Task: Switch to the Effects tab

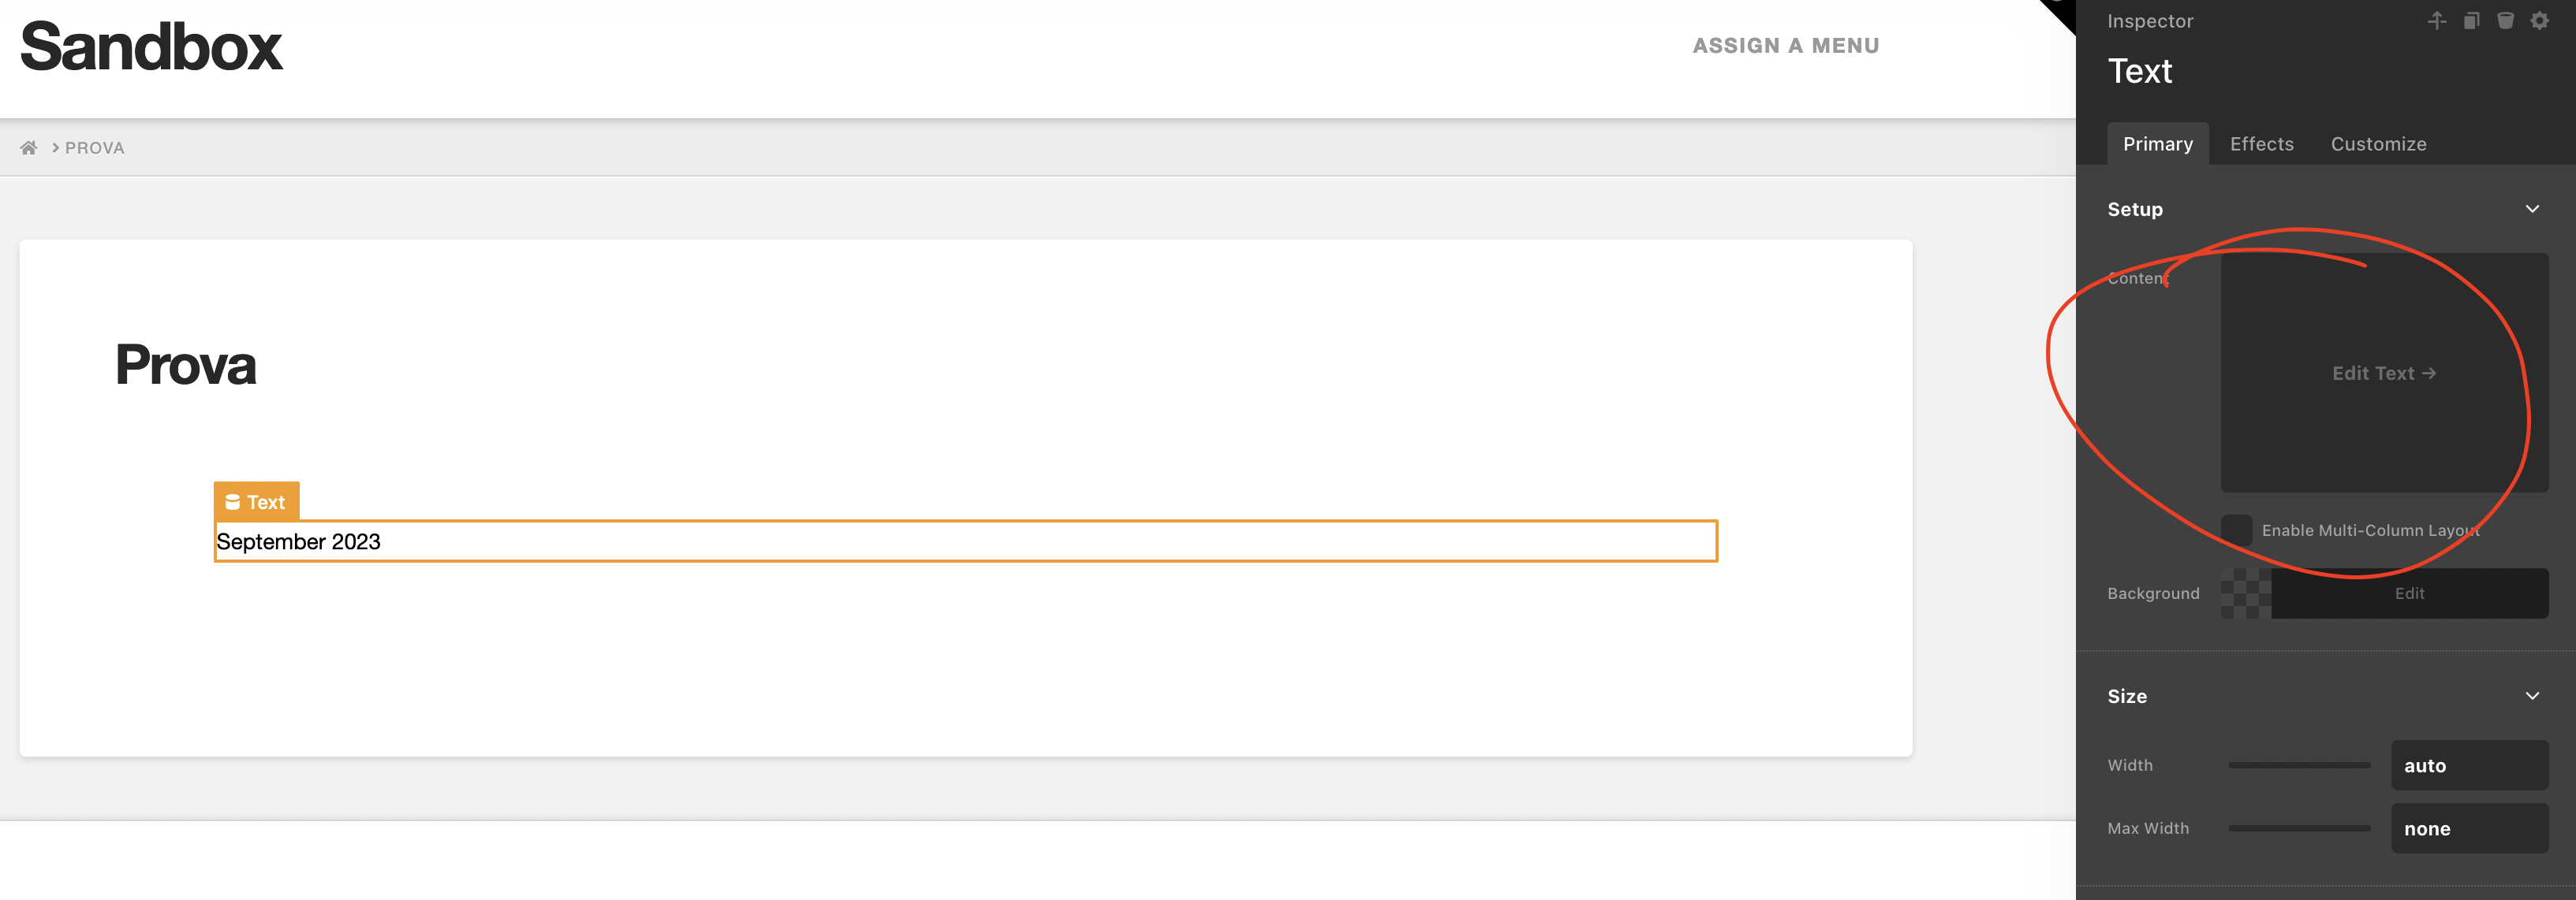Action: click(2261, 144)
